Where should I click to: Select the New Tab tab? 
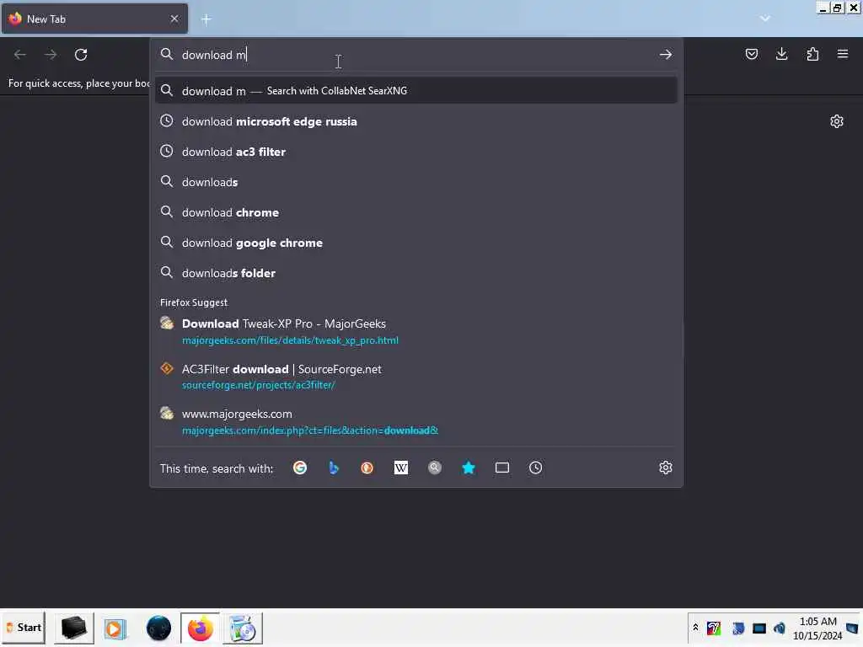(x=94, y=19)
